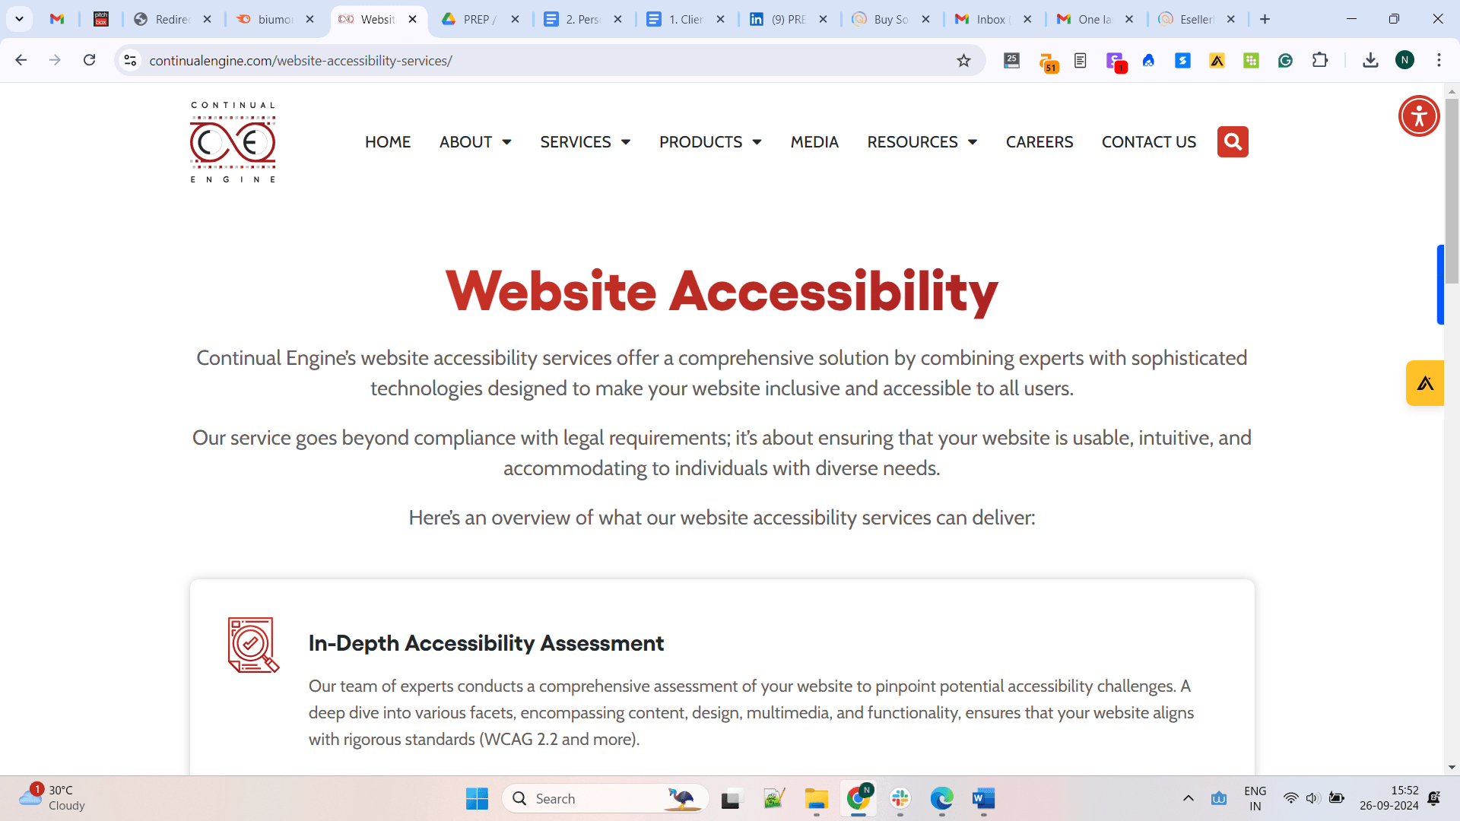This screenshot has width=1460, height=821.
Task: Open the clock showing 15:52
Action: (1389, 798)
